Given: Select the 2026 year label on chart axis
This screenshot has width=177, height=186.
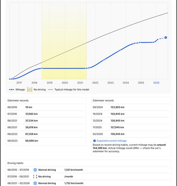Looking at the screenshot, I should [156, 83].
